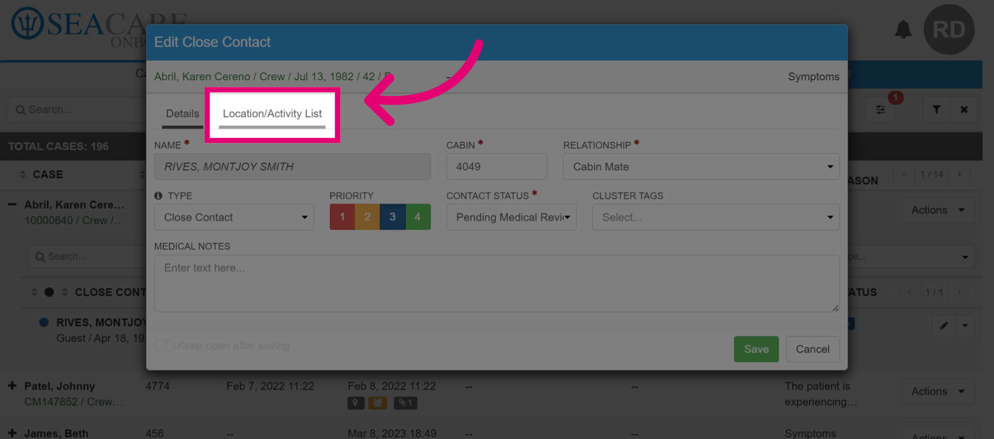
Task: Go to next page of 1 / 14
Action: point(959,174)
